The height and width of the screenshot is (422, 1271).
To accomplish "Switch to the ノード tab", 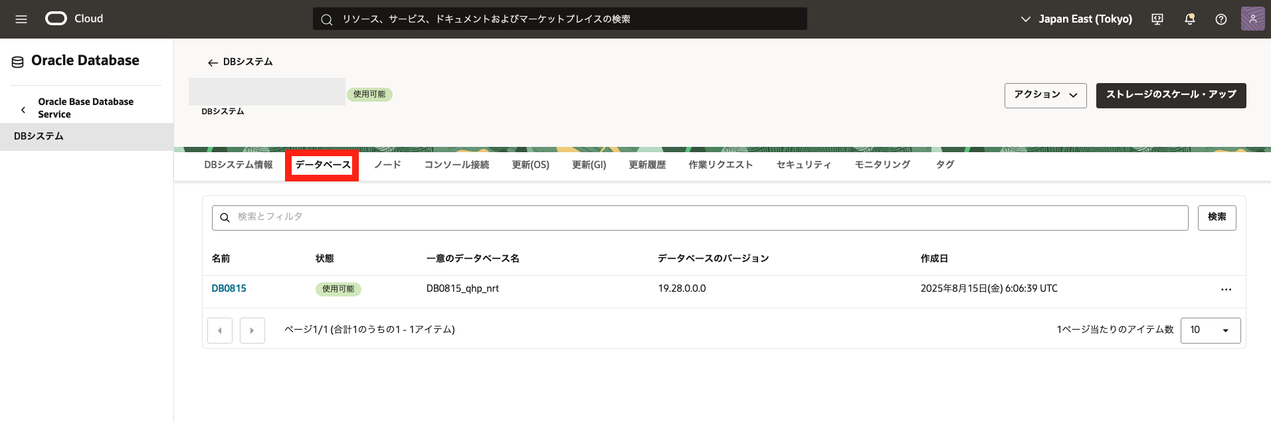I will 387,165.
